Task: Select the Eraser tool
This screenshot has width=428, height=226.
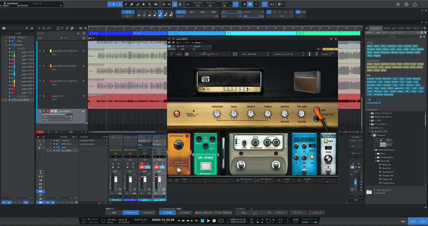Action: (x=132, y=4)
